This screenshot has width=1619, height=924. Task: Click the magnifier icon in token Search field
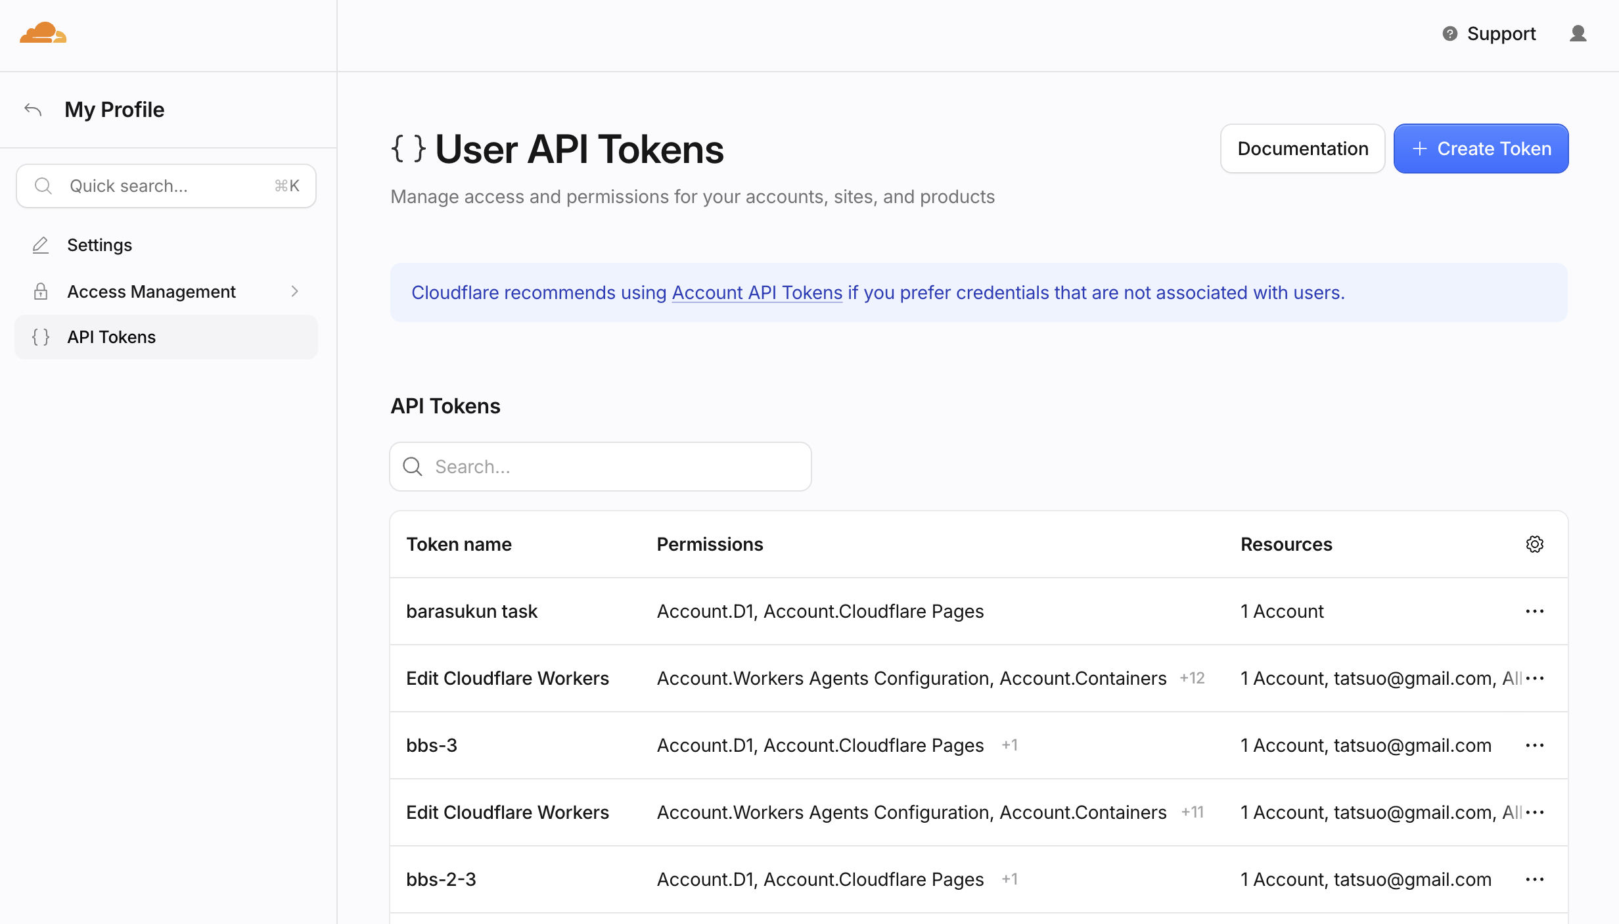pos(413,467)
